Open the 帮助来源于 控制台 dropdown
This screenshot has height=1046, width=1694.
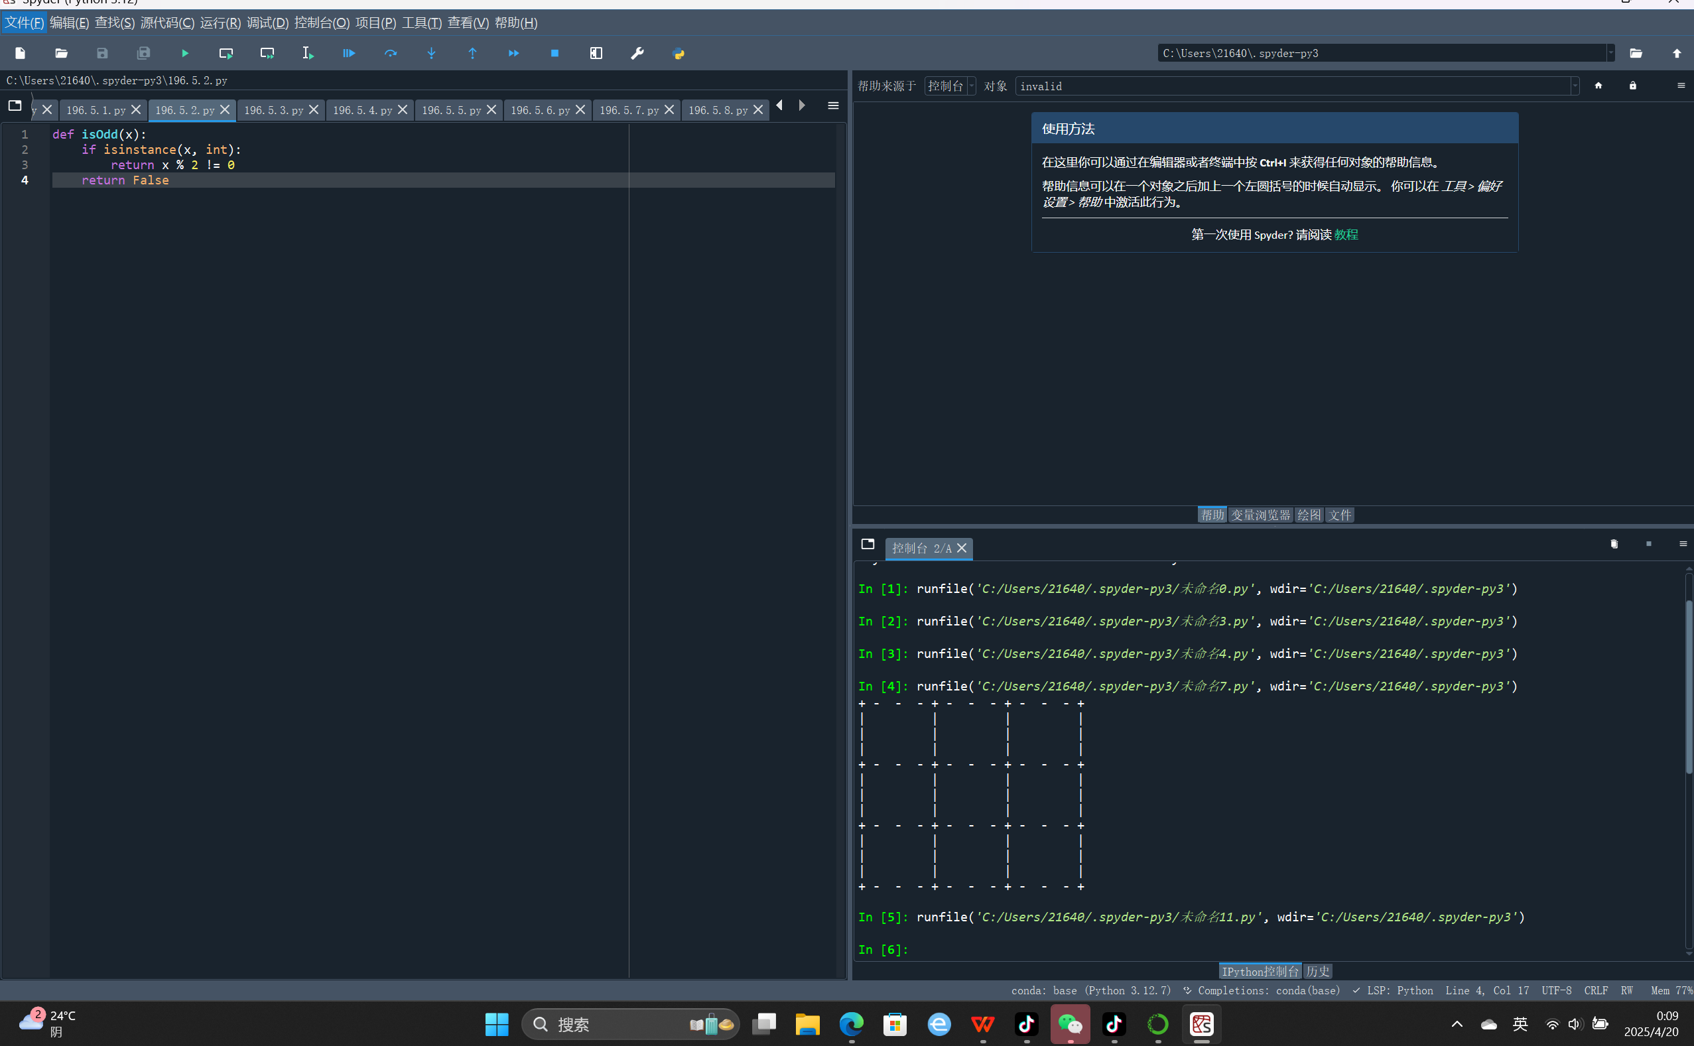coord(950,86)
